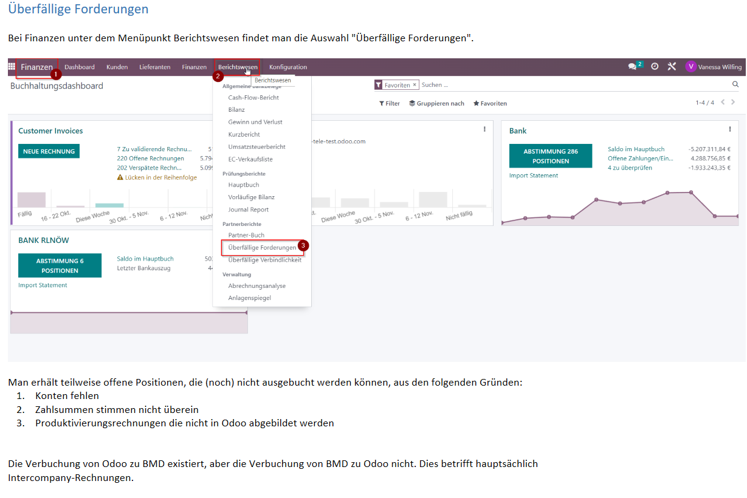Select Hauptbuch
This screenshot has width=747, height=498.
(244, 185)
